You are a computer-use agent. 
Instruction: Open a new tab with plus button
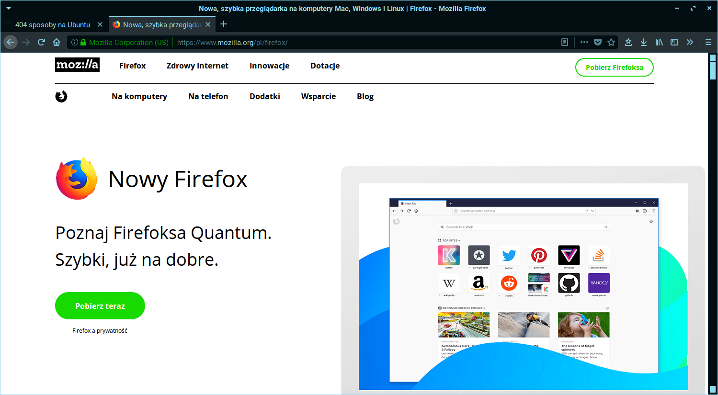[x=224, y=24]
